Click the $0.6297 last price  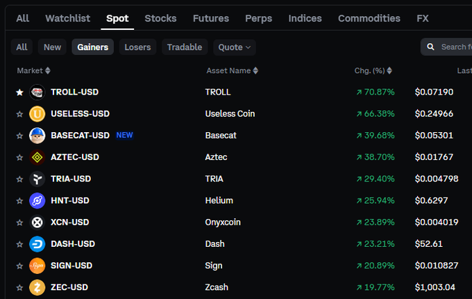431,201
